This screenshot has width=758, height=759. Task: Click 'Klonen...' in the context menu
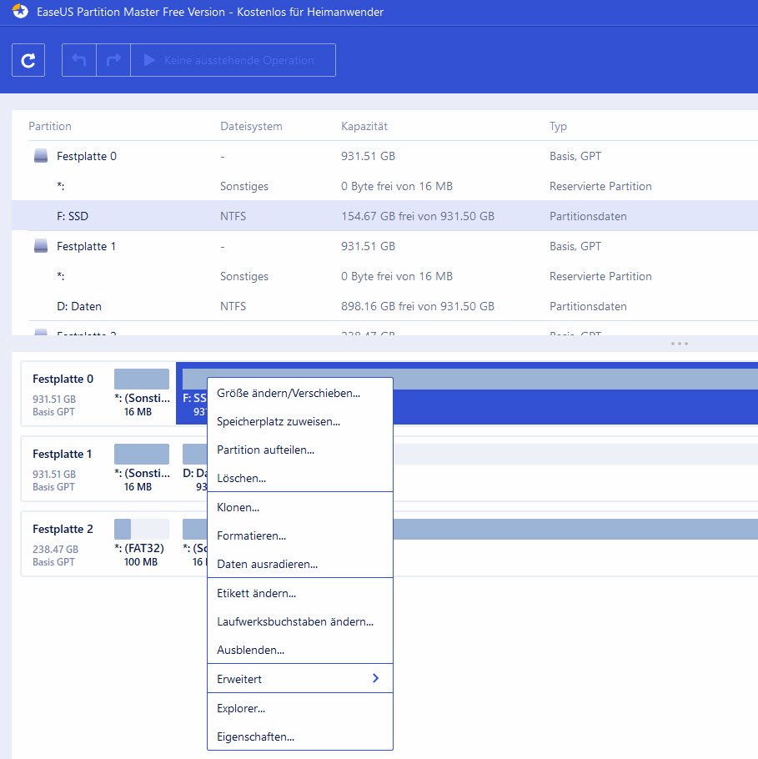click(x=238, y=507)
